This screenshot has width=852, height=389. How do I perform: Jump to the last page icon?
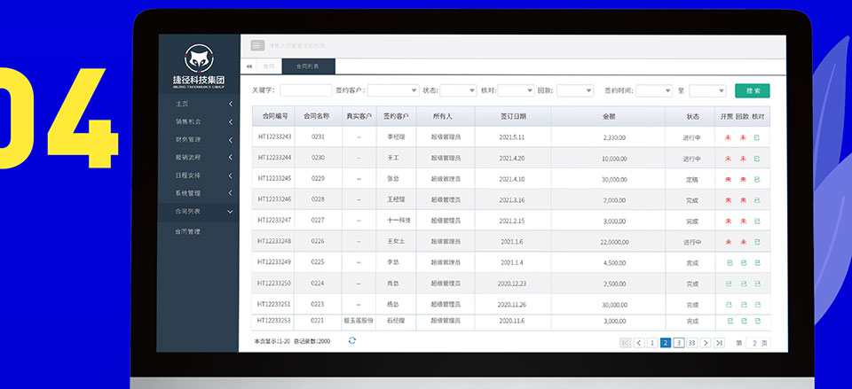720,342
